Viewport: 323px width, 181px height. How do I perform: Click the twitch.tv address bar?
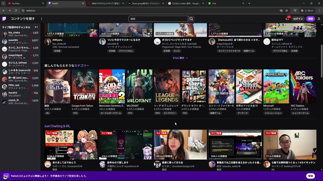click(x=149, y=11)
